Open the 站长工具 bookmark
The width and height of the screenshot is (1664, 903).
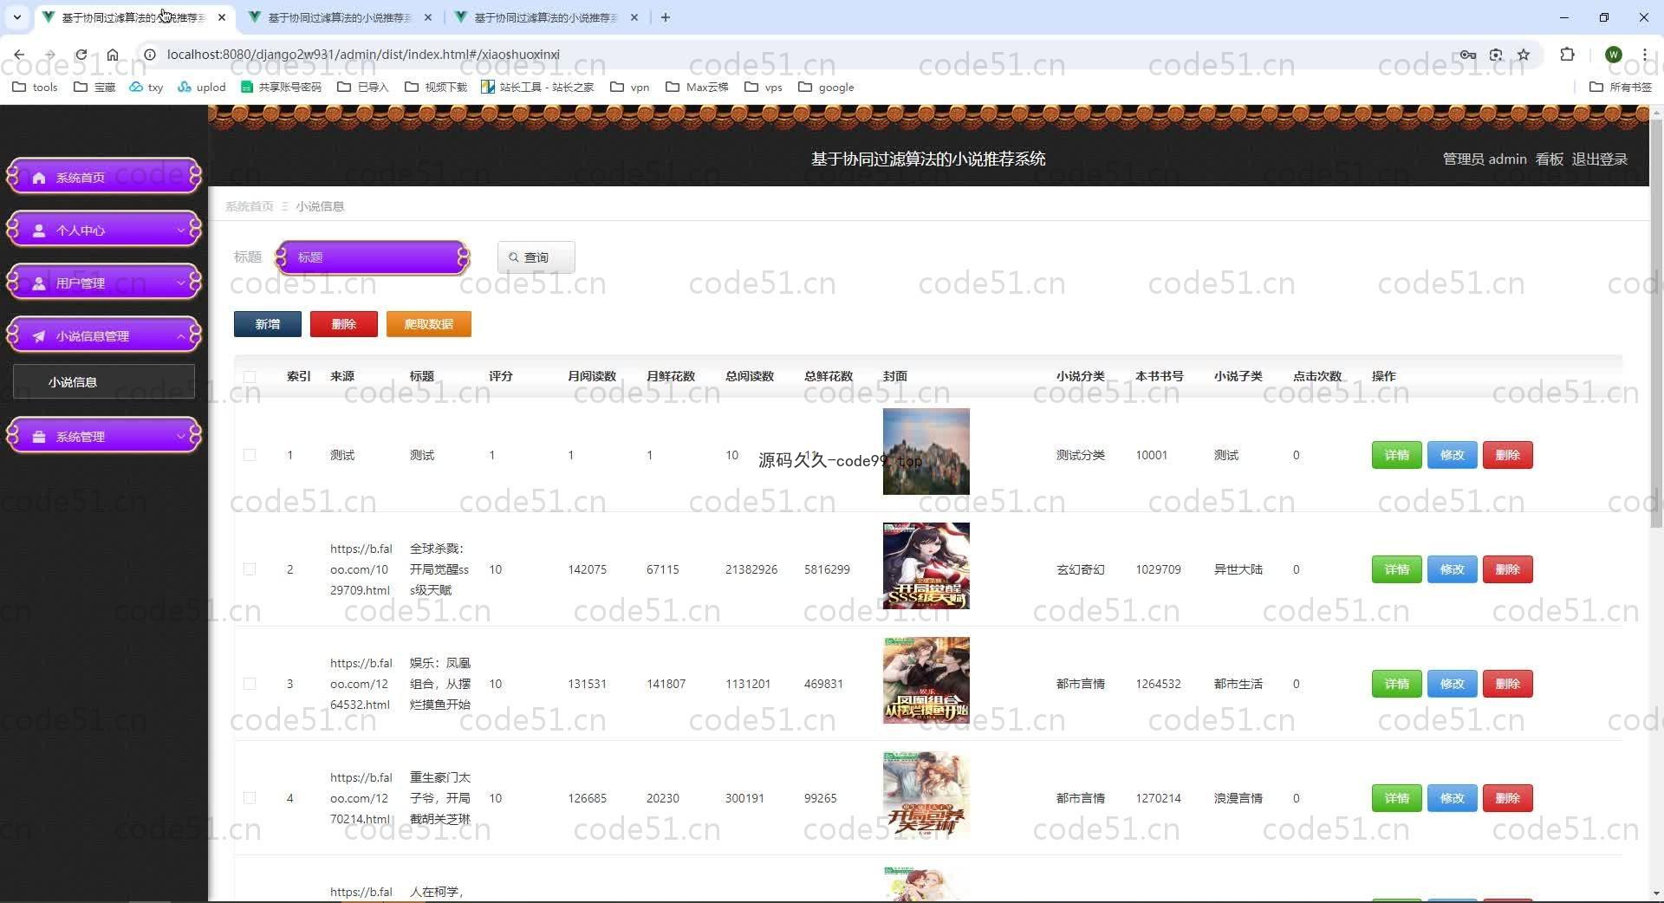[x=537, y=87]
